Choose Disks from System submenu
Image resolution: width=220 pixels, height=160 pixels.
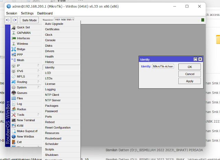pyautogui.click(x=61, y=46)
